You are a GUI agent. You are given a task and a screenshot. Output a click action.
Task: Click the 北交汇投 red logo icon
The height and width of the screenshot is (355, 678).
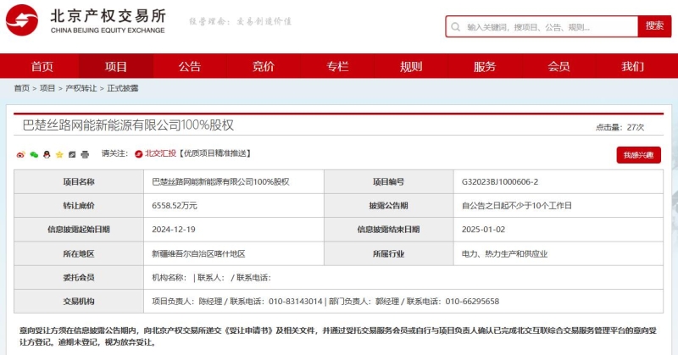(x=138, y=154)
